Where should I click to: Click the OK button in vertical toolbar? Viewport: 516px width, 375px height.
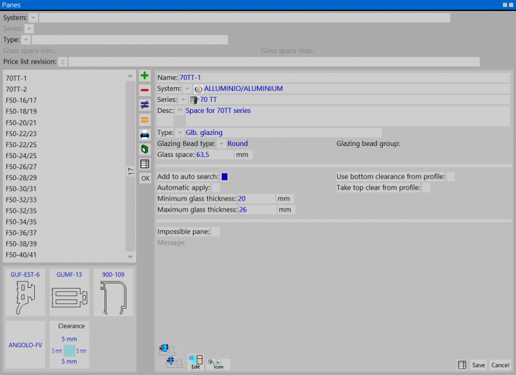tap(145, 178)
